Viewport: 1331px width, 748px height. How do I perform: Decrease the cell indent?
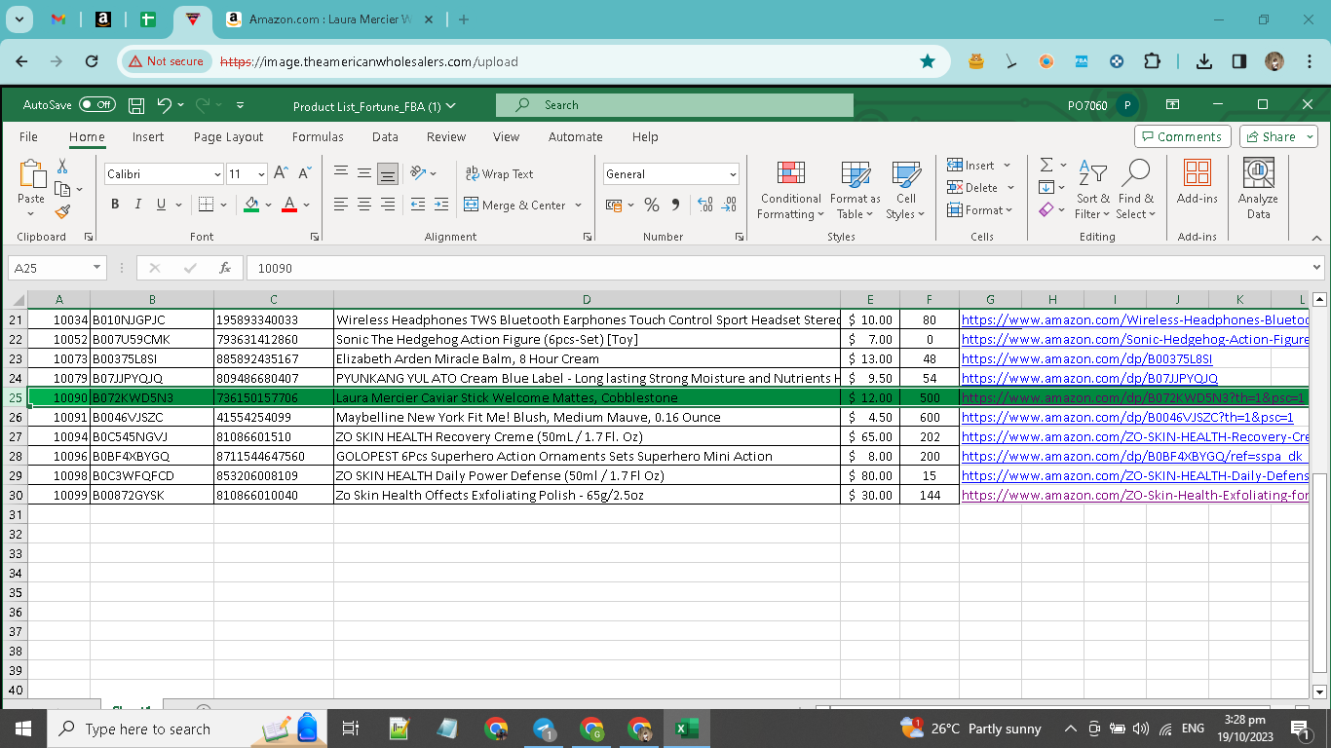click(418, 205)
